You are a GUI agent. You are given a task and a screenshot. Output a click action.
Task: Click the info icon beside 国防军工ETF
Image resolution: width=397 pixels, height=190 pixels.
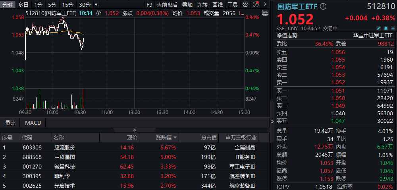click(323, 6)
